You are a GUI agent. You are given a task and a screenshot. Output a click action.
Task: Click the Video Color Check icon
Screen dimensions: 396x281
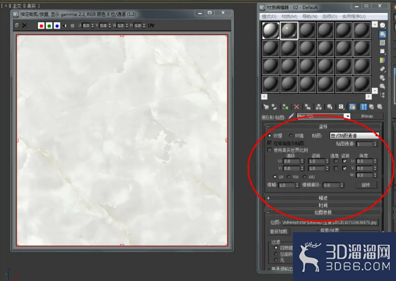383,60
